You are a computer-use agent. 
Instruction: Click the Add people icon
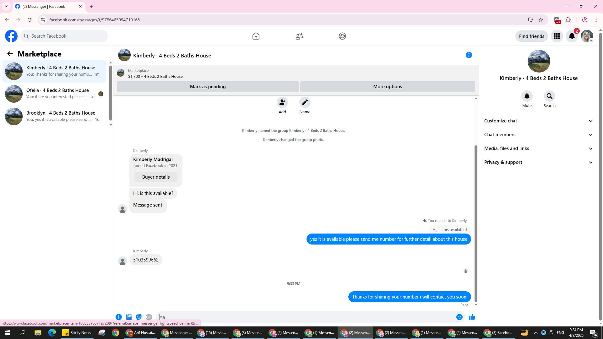click(x=282, y=102)
